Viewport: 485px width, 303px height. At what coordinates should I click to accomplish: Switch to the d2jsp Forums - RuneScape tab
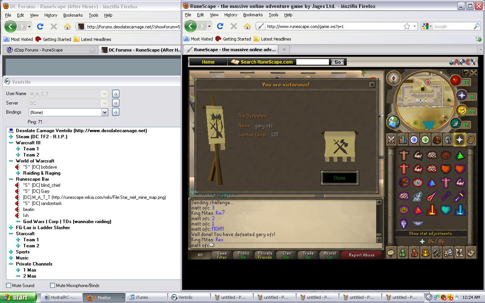[49, 50]
